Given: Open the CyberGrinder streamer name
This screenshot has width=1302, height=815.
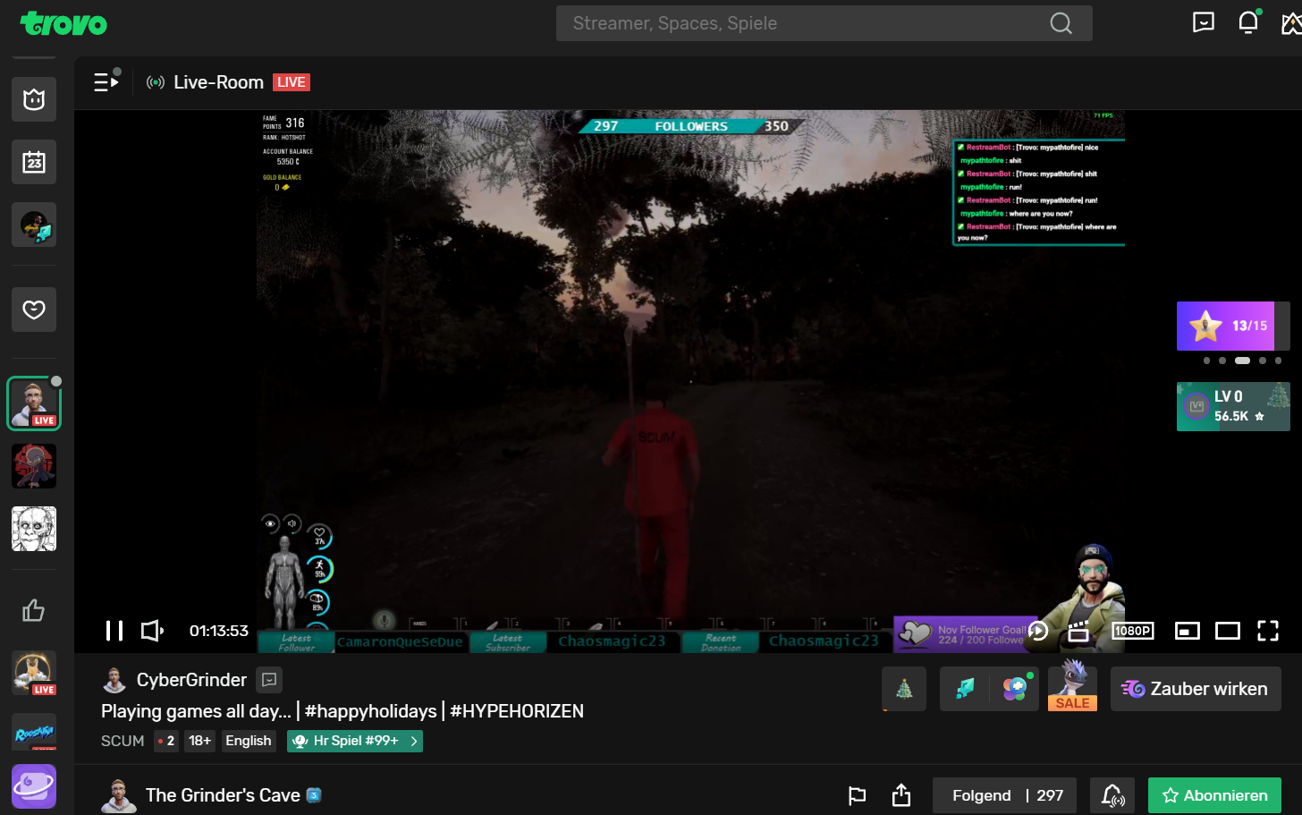Looking at the screenshot, I should 191,680.
